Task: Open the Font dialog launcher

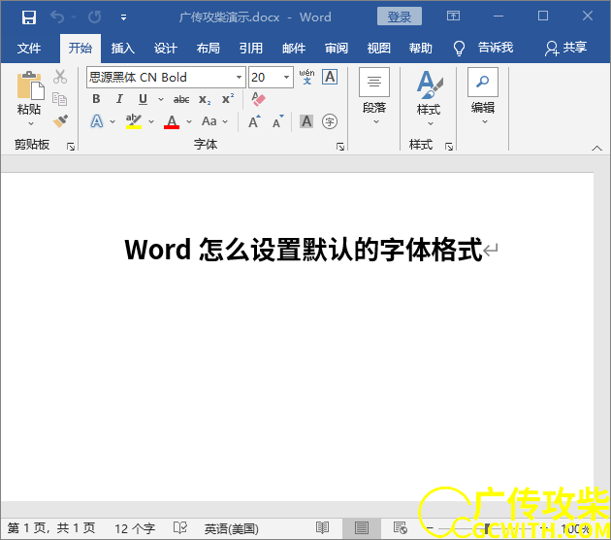Action: (x=340, y=147)
